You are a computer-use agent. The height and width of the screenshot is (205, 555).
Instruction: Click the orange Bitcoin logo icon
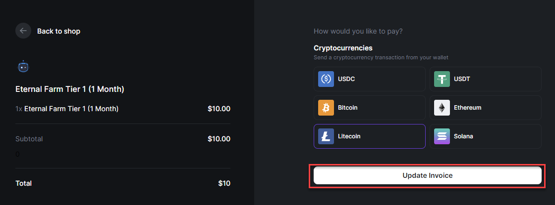click(x=326, y=108)
